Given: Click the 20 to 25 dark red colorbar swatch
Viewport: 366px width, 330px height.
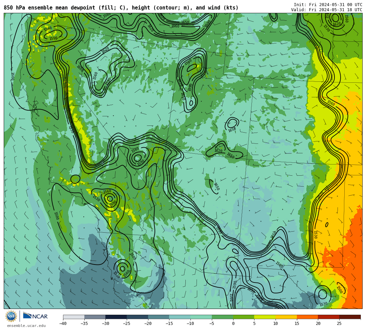Looking at the screenshot, I should click(x=328, y=317).
